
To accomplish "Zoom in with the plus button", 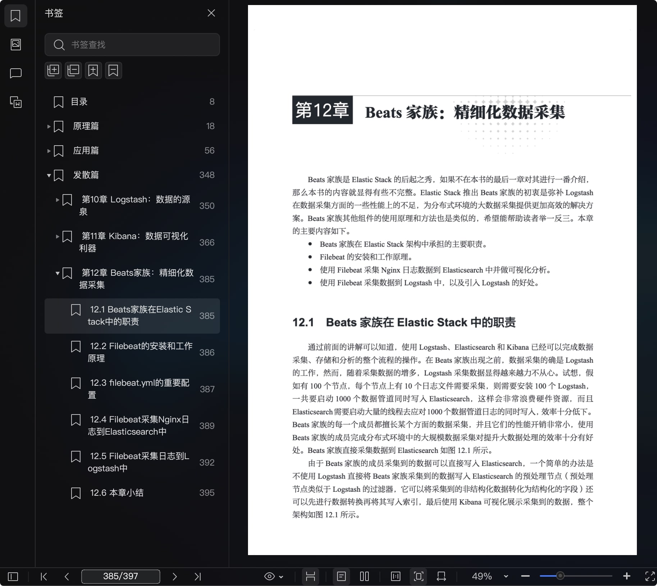I will click(627, 576).
